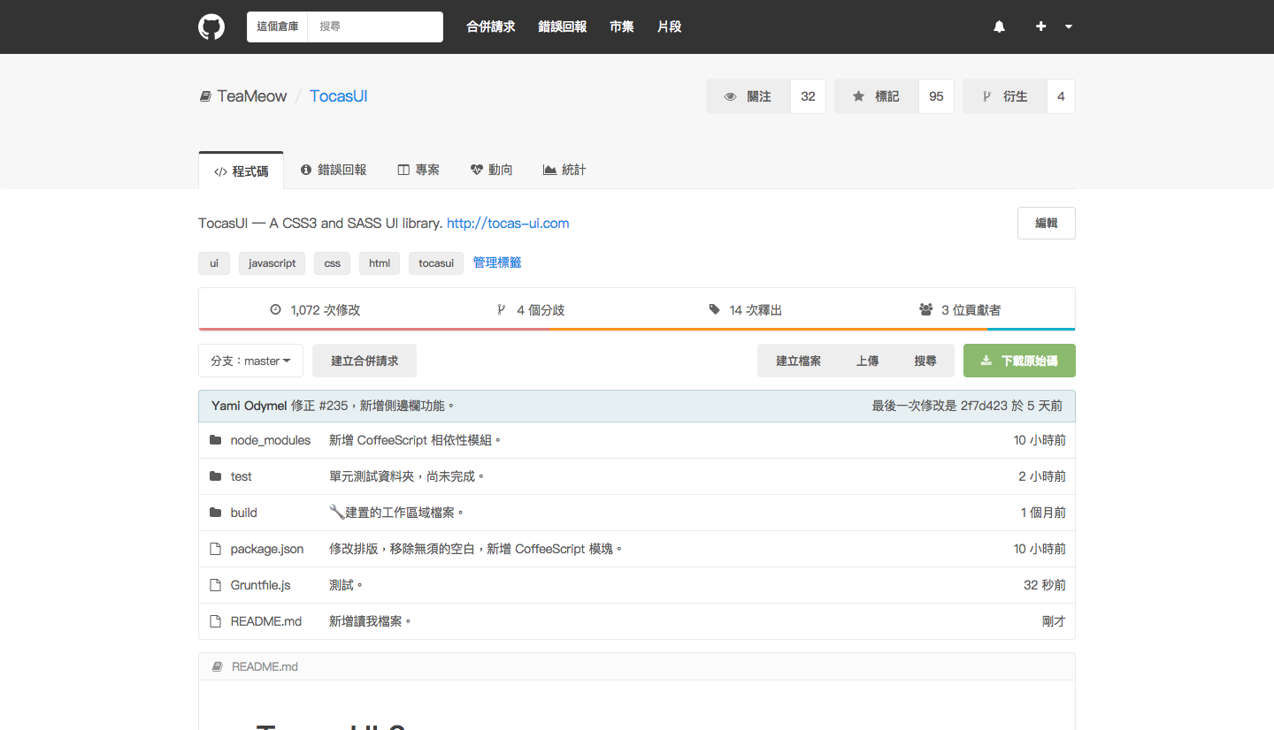The width and height of the screenshot is (1274, 730).
Task: Click the GitHub Octocat logo
Action: 211,27
